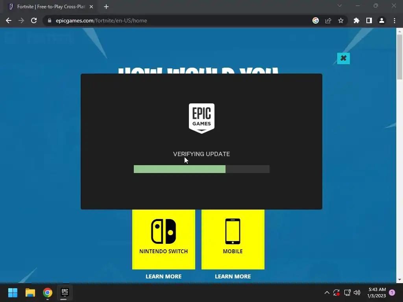
Task: Open the volume control tray icon
Action: pyautogui.click(x=357, y=293)
